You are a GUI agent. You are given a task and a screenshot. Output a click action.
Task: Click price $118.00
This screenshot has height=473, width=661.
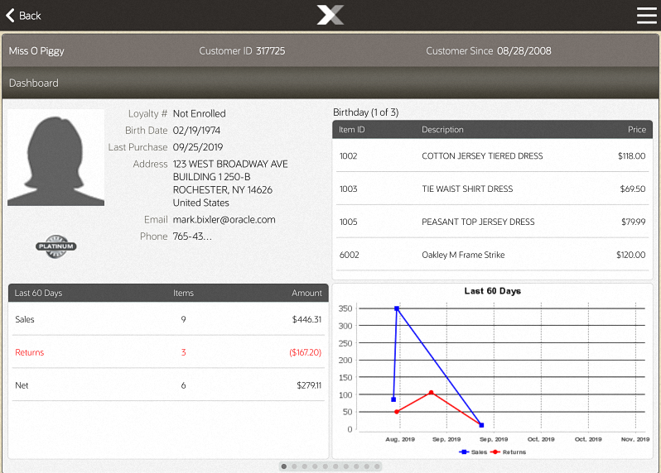coord(631,155)
